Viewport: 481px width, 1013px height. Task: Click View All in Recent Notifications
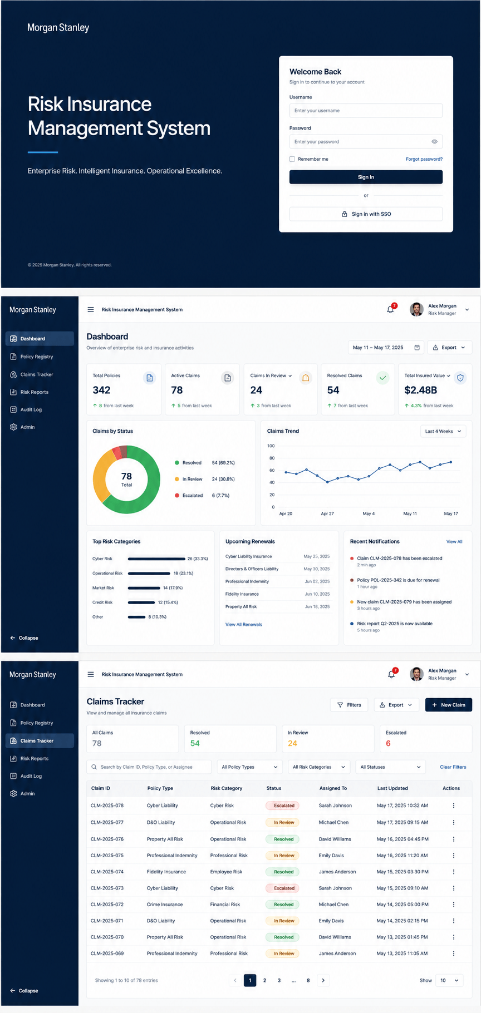pos(454,541)
